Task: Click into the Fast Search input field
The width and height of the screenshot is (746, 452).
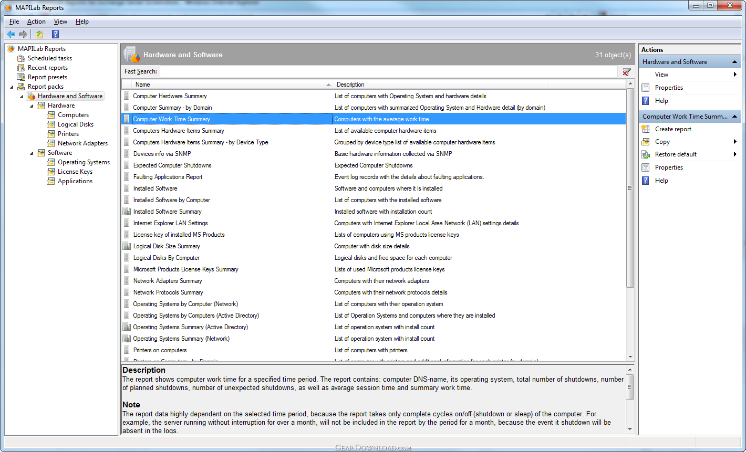Action: [389, 72]
